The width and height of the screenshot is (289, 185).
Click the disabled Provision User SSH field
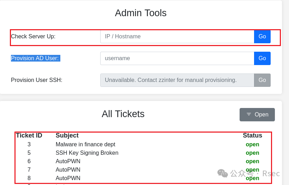pos(177,80)
